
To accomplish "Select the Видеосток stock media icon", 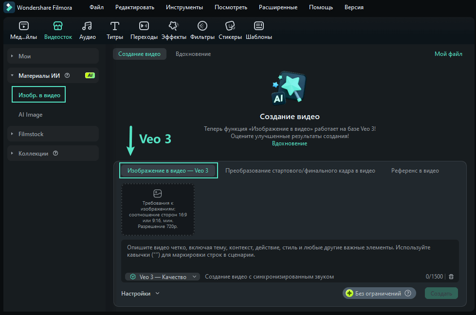I will [x=58, y=26].
